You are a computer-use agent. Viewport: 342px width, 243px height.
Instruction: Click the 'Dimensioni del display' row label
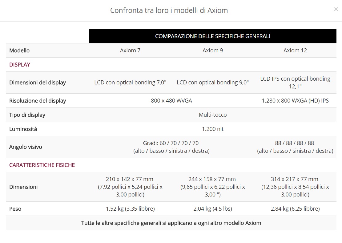tap(38, 83)
